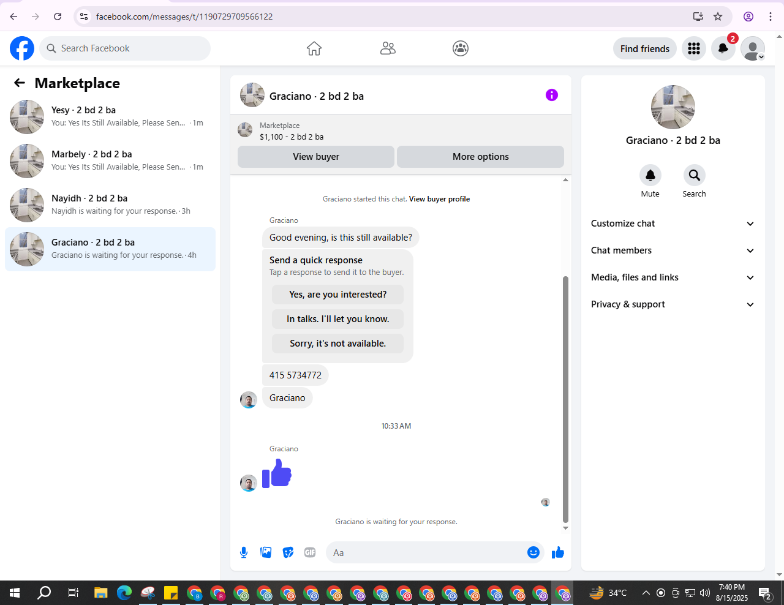
Task: Open the Groups icon in top navigation
Action: (x=461, y=48)
